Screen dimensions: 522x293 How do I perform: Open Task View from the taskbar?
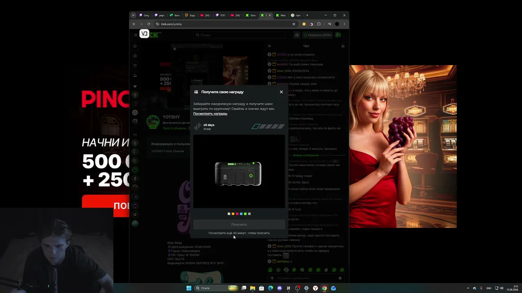pyautogui.click(x=243, y=288)
